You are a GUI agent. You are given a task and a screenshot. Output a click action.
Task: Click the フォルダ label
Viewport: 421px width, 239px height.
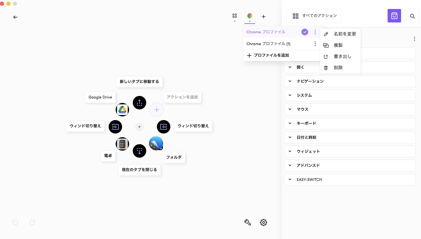(174, 157)
